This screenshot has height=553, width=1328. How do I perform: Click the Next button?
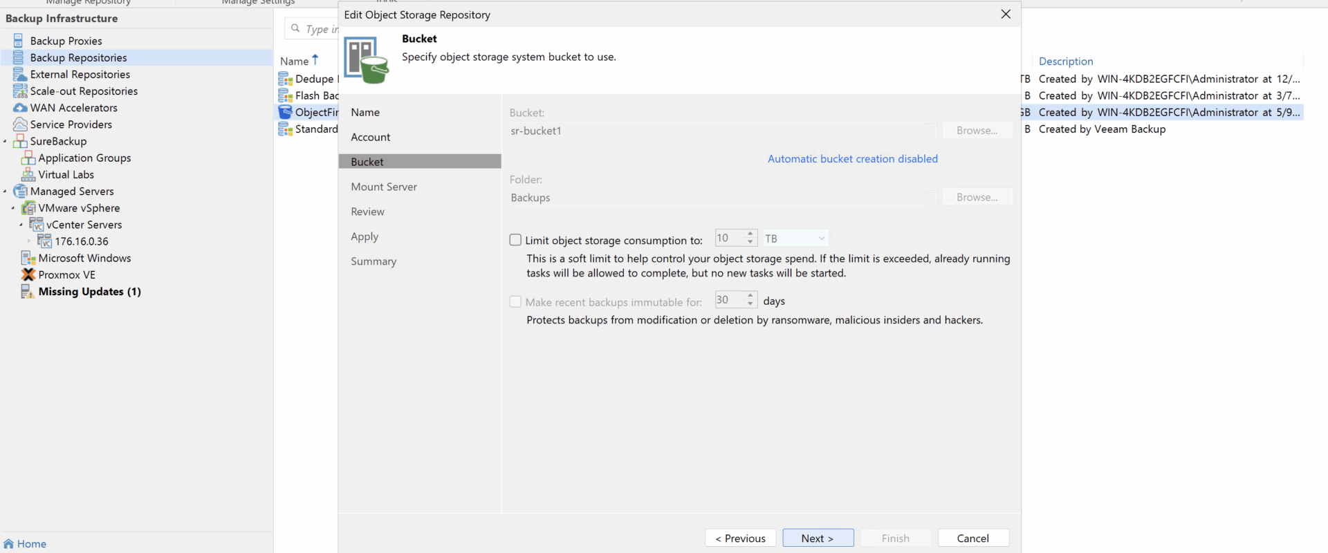coord(818,538)
